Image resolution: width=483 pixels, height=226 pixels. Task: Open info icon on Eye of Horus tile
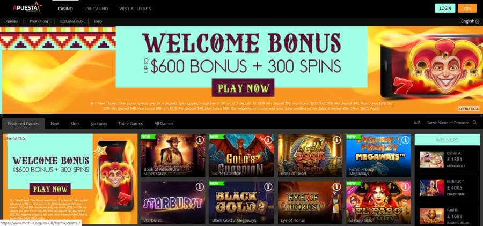337,187
